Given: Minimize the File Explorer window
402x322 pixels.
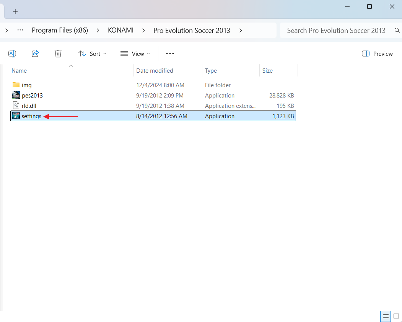Looking at the screenshot, I should 347,7.
